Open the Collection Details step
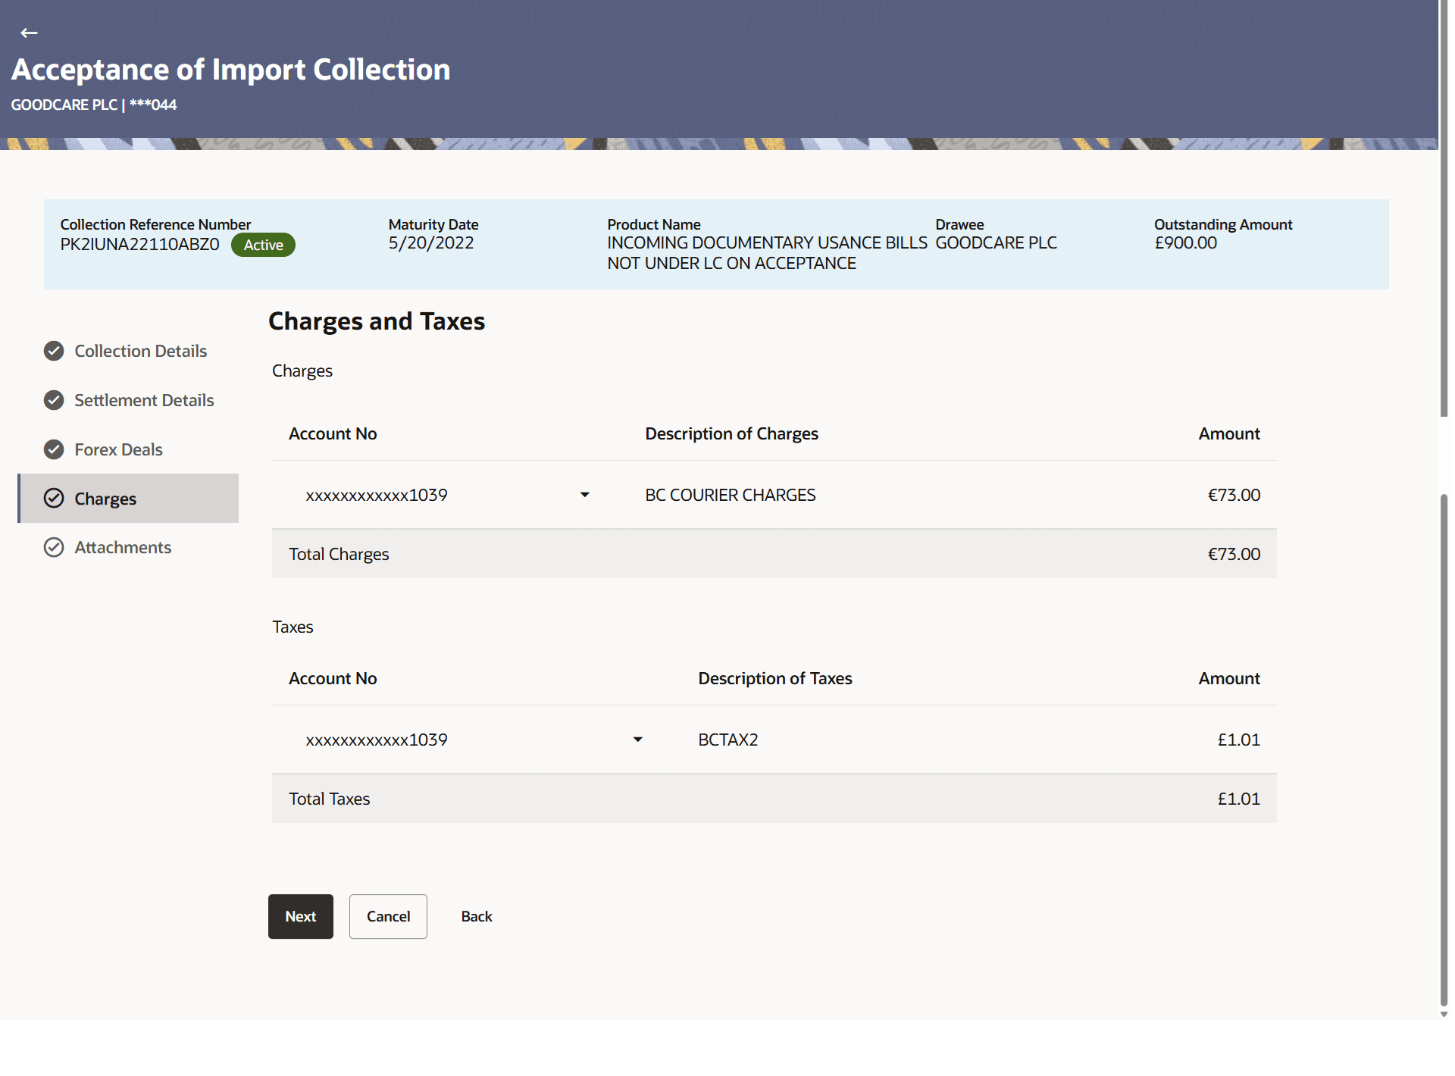This screenshot has width=1455, height=1076. click(x=140, y=351)
